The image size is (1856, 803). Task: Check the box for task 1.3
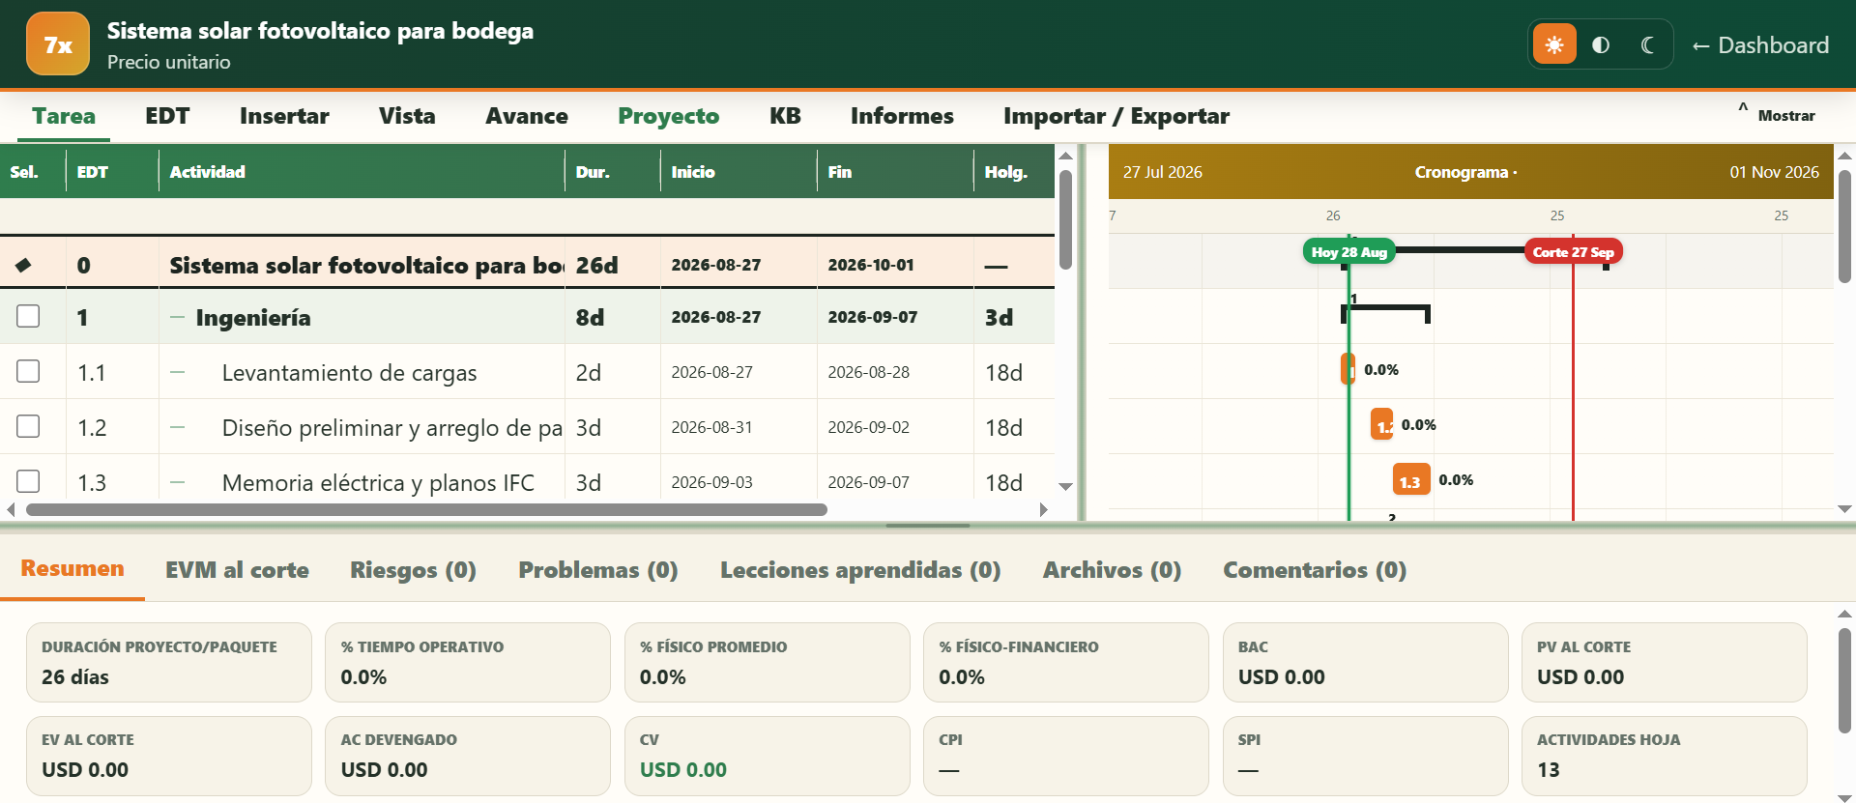click(28, 481)
